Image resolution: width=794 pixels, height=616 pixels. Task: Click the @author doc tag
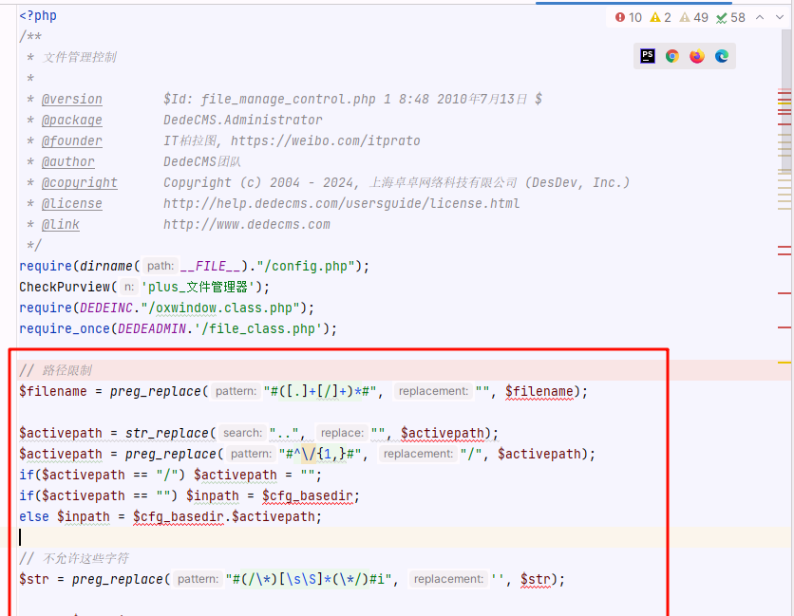click(67, 162)
